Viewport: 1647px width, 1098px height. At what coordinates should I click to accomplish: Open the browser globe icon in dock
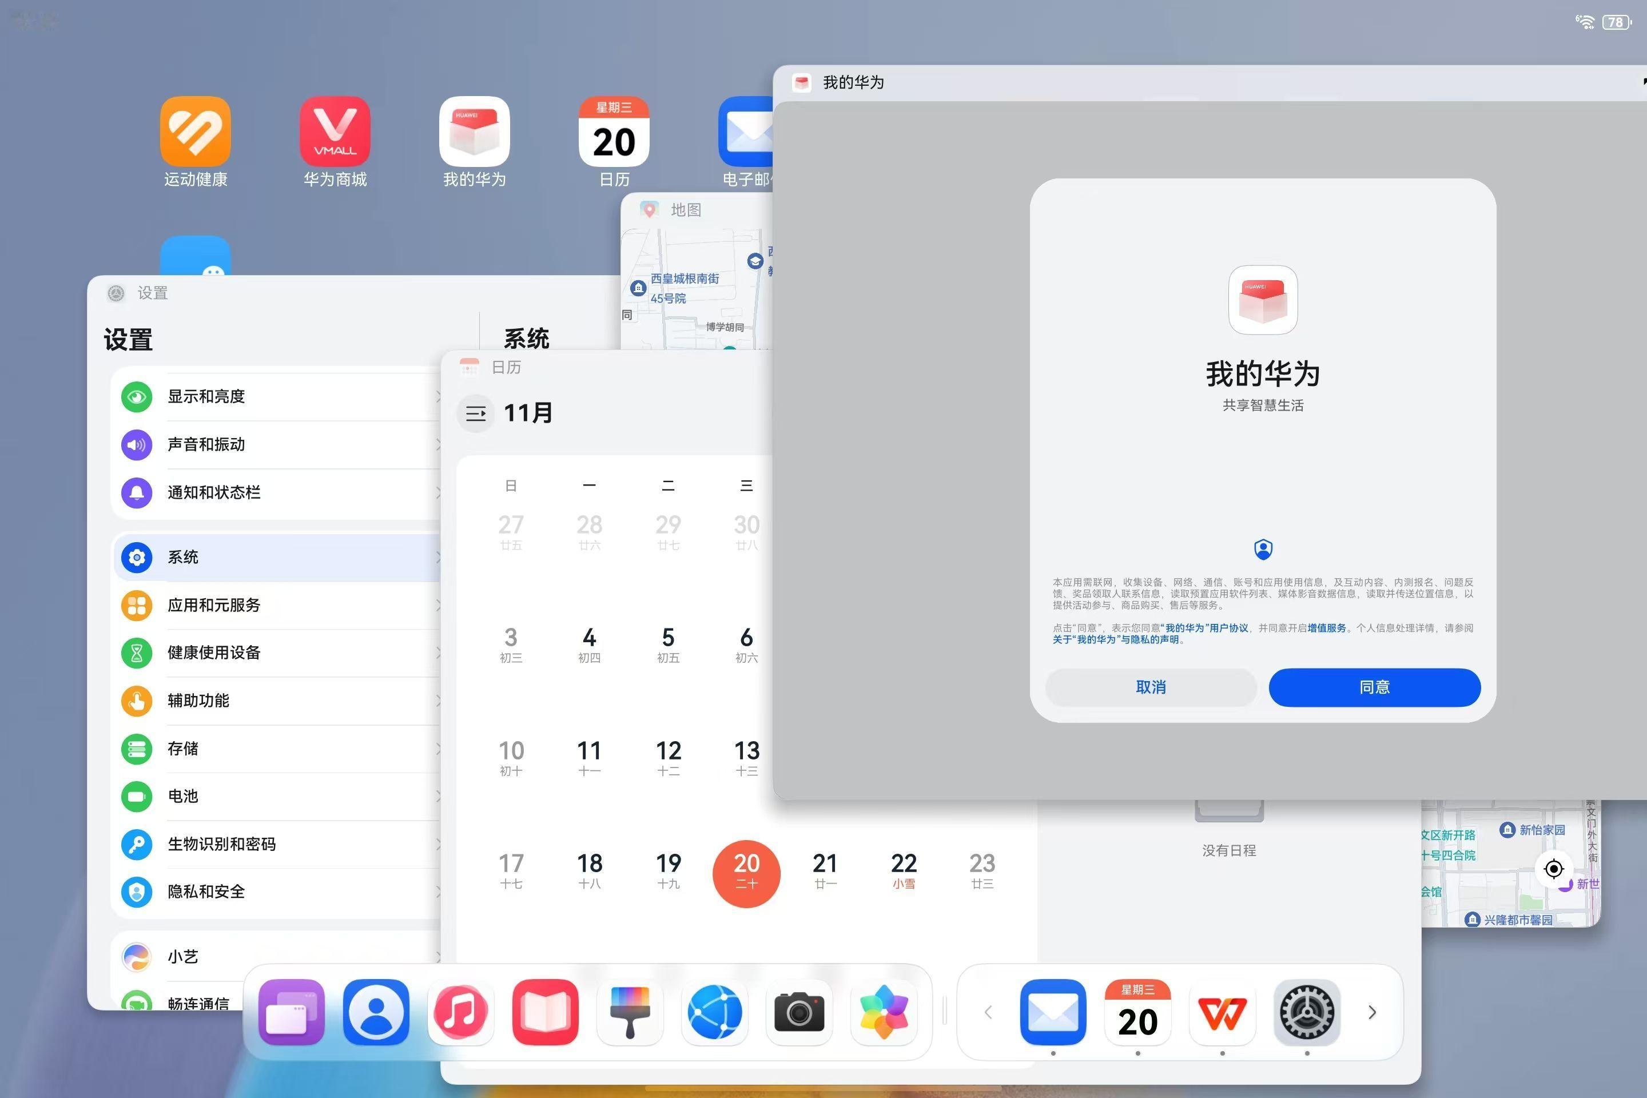click(715, 1012)
